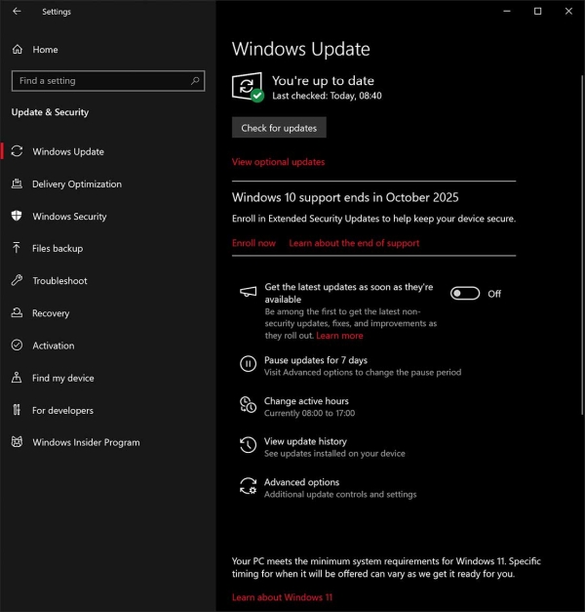
Task: Click the Find my device icon
Action: point(17,378)
